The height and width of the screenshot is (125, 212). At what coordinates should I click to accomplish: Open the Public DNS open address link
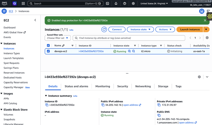[x=188, y=123]
